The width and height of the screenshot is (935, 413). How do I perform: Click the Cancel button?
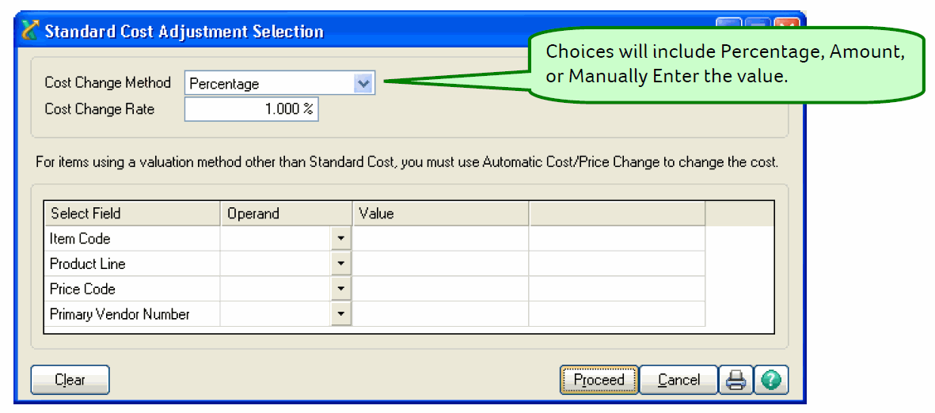[x=678, y=381]
